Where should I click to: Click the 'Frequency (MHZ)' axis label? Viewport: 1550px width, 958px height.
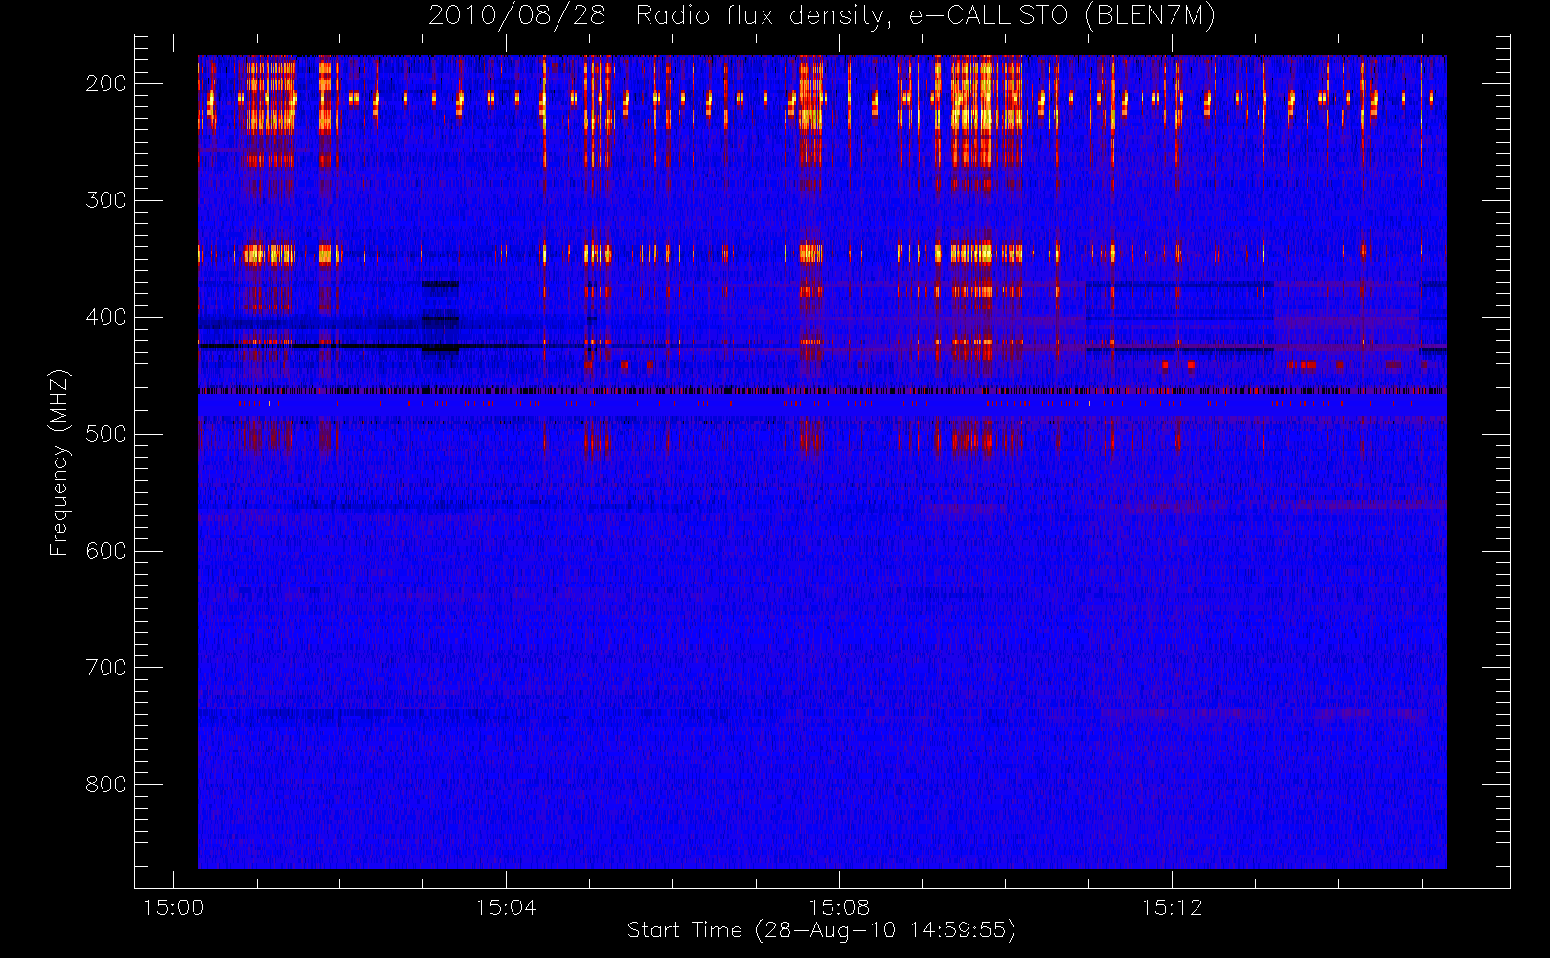pos(59,463)
